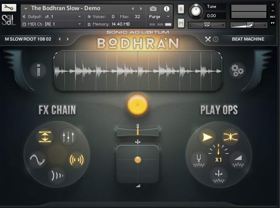The image size is (280, 208).
Task: Toggle the reverb effect in FX Chain
Action: [x=77, y=160]
